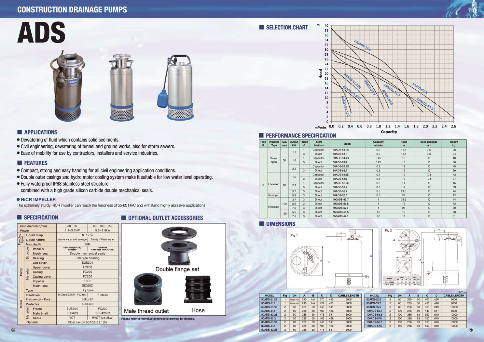The image size is (484, 342).
Task: Click the CONSTRUCTION DRAINAGE PUMPS header title
Action: [72, 10]
